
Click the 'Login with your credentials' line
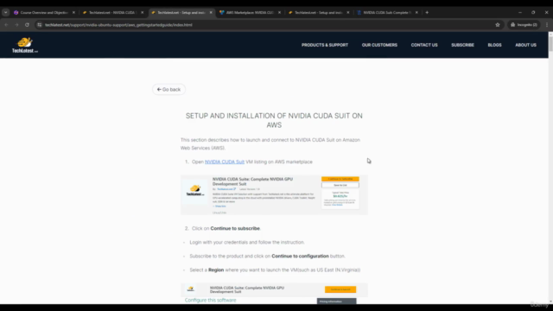tap(247, 242)
